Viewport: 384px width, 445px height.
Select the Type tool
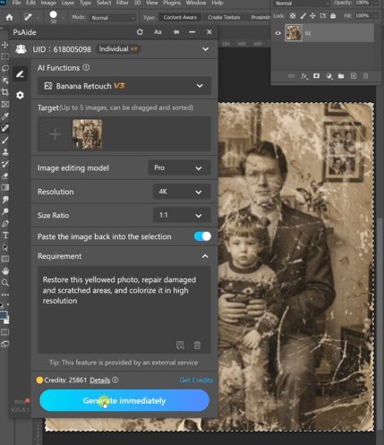tap(5, 235)
